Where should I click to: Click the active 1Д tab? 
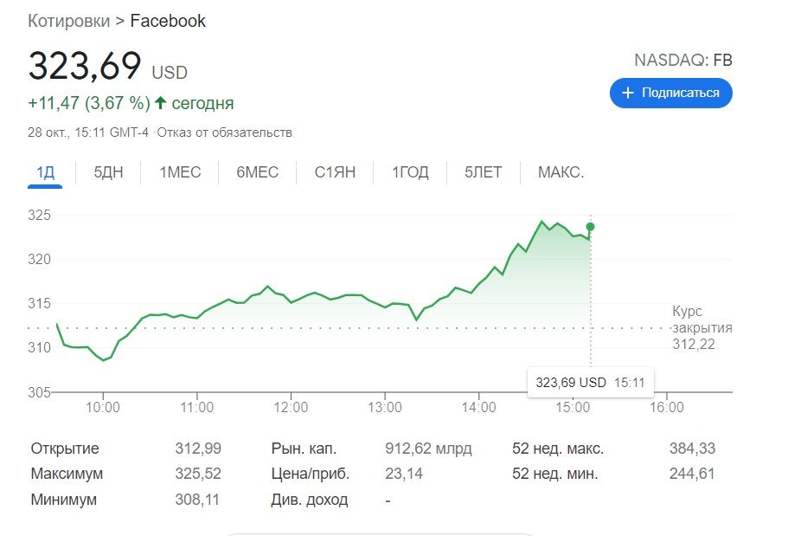(43, 172)
